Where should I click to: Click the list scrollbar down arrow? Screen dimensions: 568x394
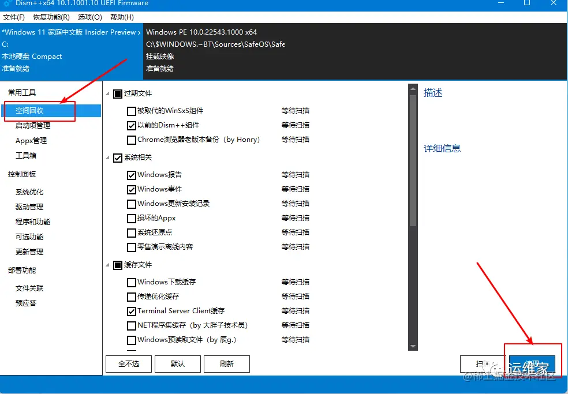coord(413,346)
